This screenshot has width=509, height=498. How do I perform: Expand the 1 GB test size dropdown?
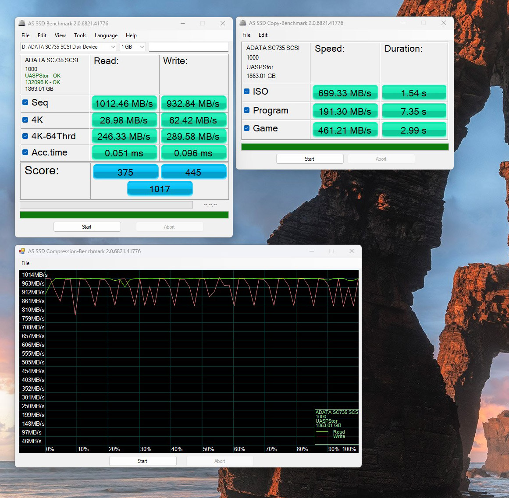click(132, 47)
